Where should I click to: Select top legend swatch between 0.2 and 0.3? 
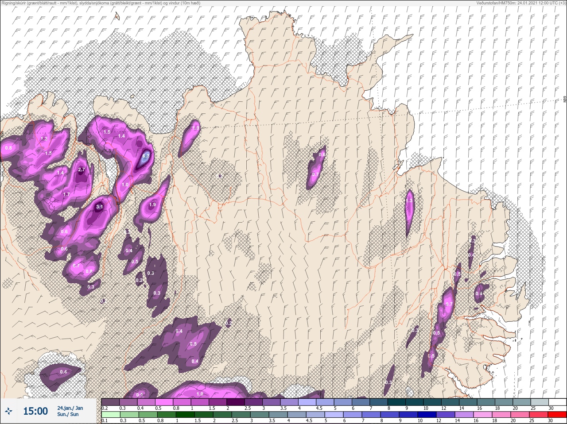click(111, 402)
